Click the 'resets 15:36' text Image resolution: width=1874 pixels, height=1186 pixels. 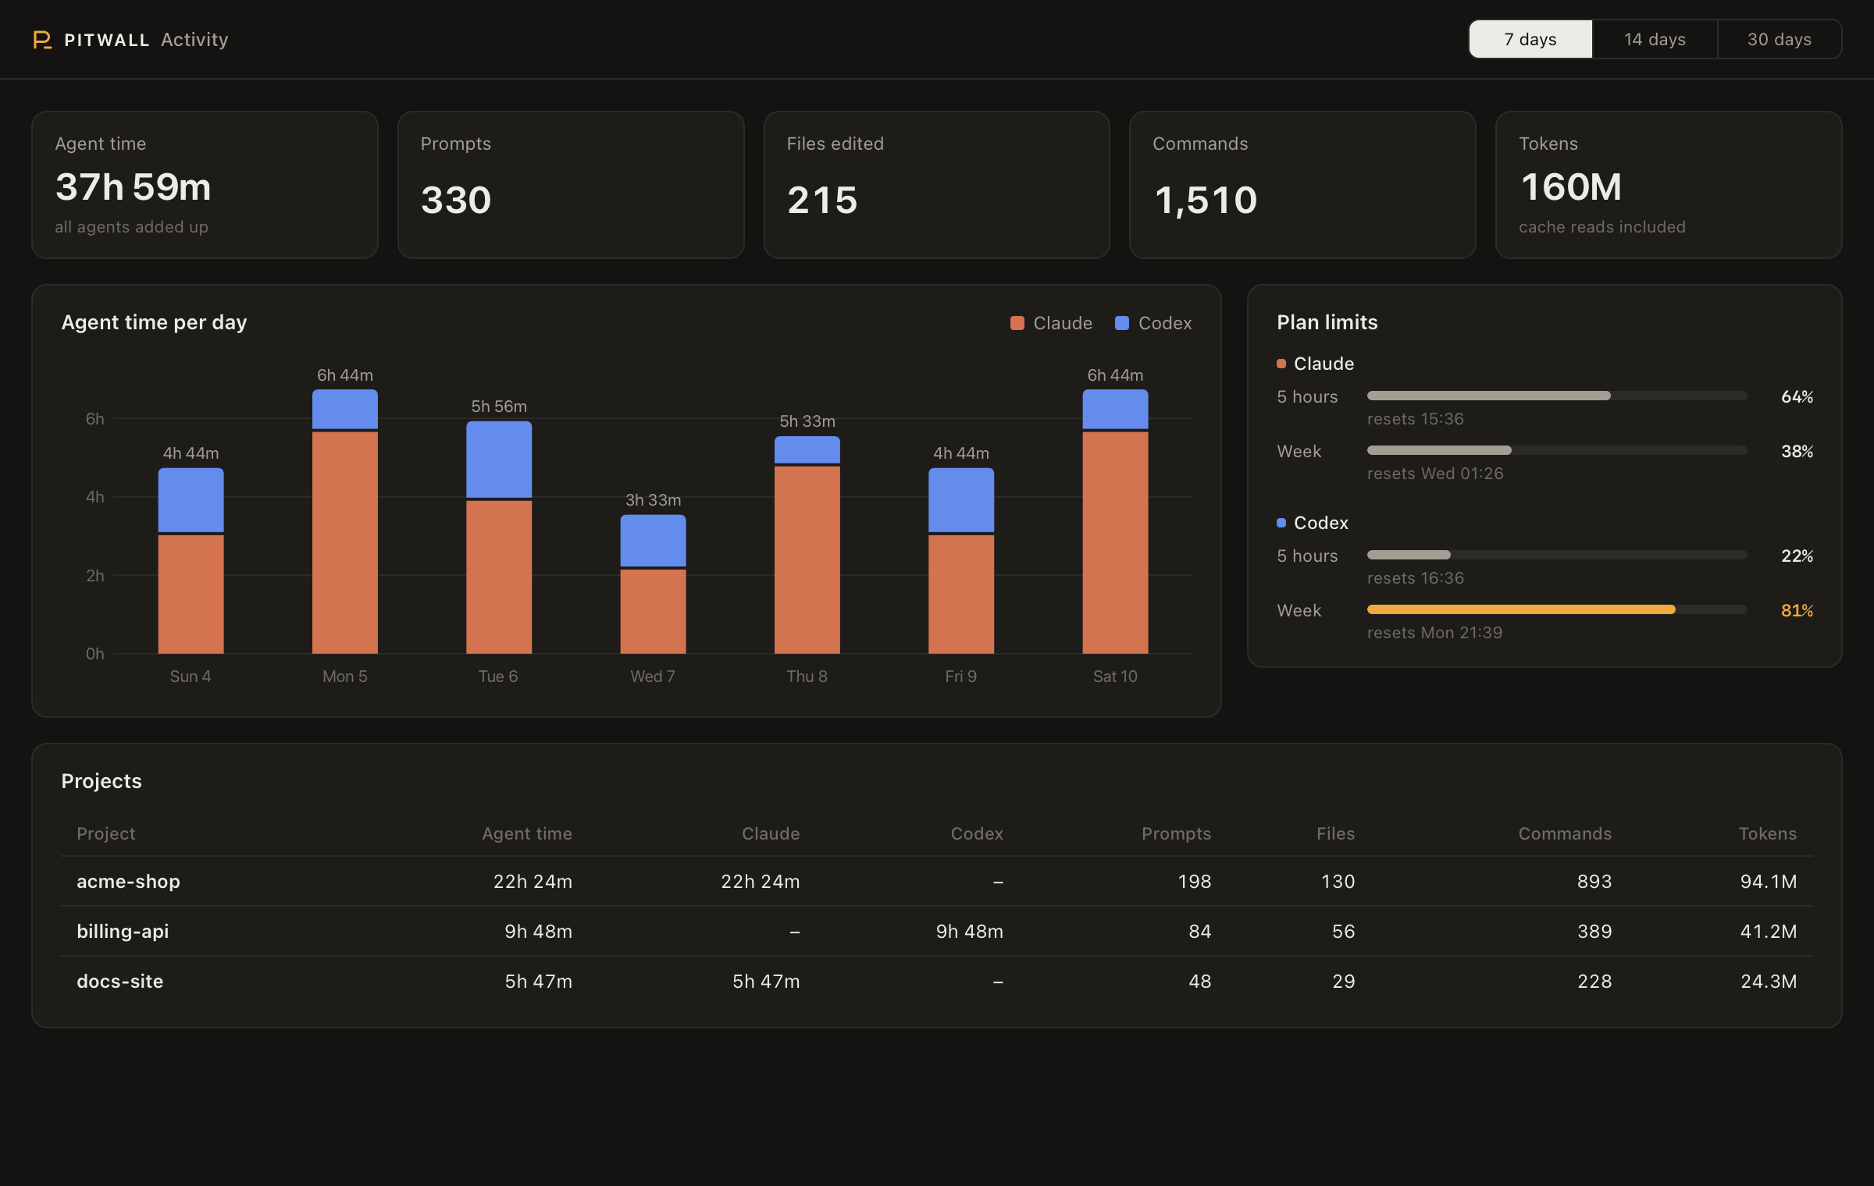[1415, 418]
